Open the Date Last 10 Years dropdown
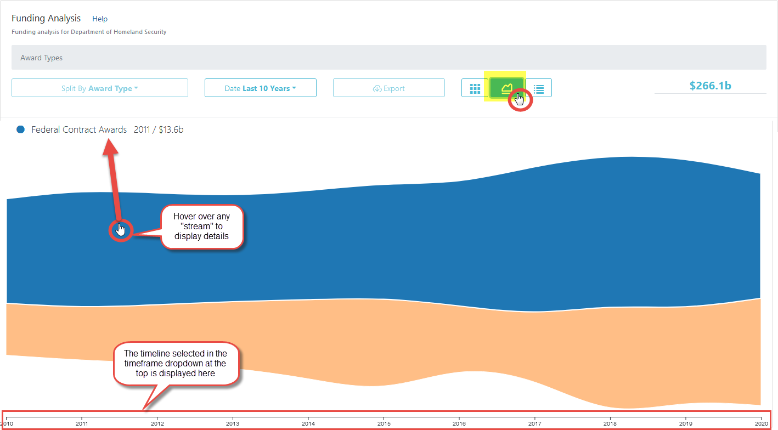The image size is (778, 430). (261, 88)
